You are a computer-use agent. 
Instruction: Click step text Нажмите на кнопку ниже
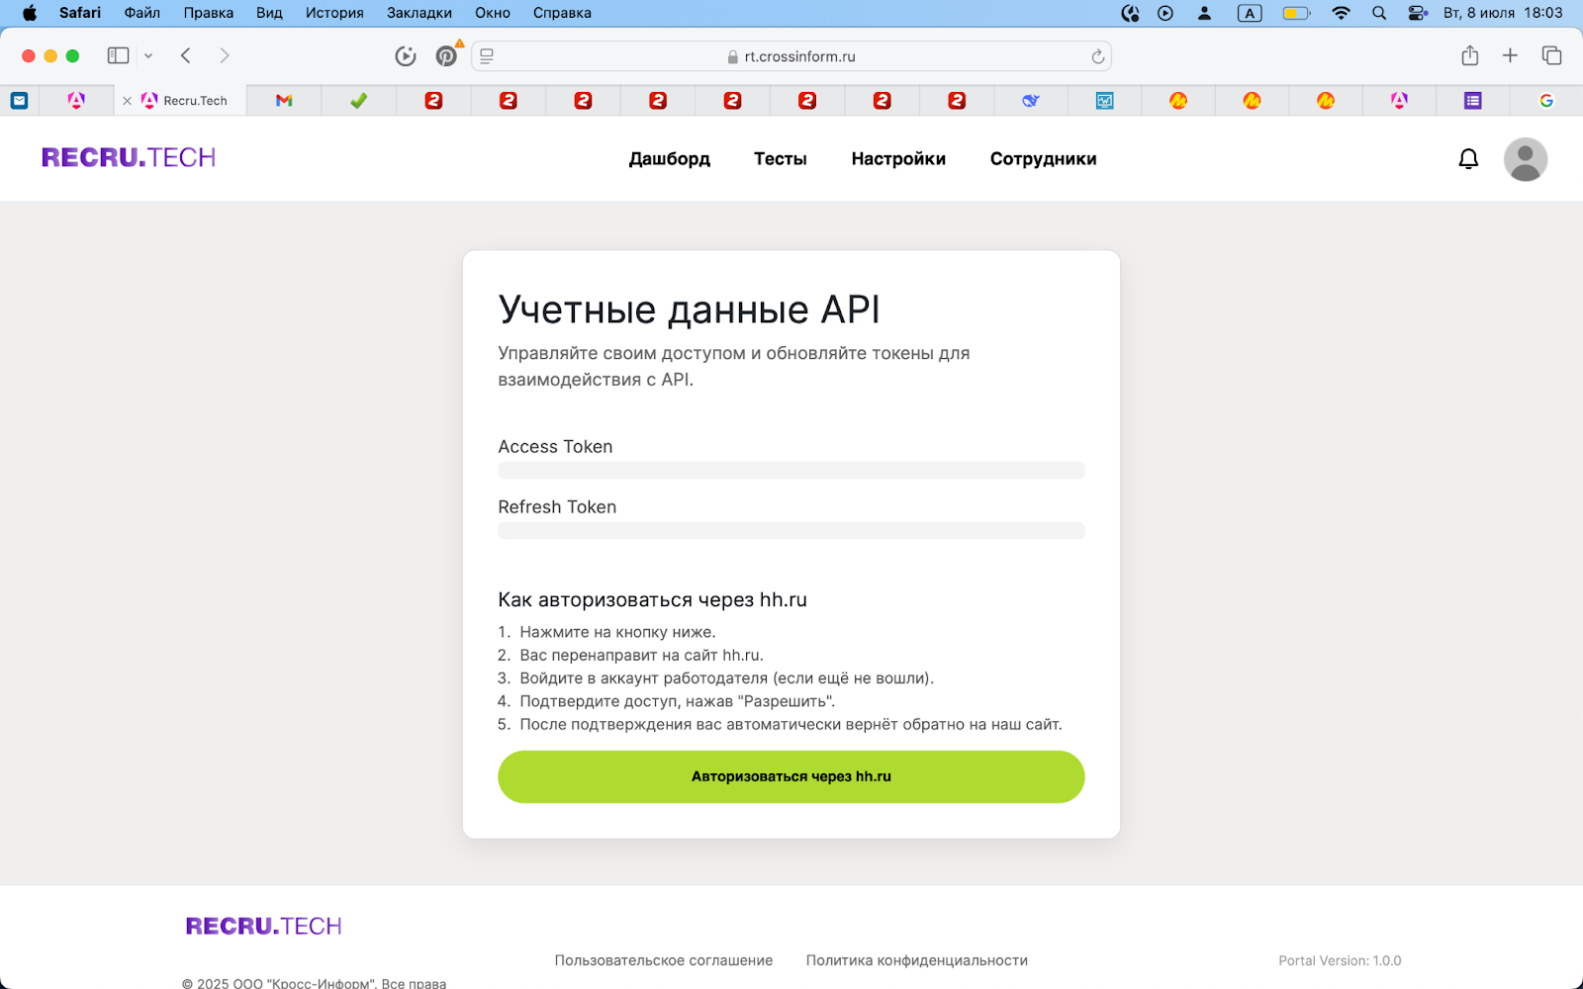tap(617, 632)
